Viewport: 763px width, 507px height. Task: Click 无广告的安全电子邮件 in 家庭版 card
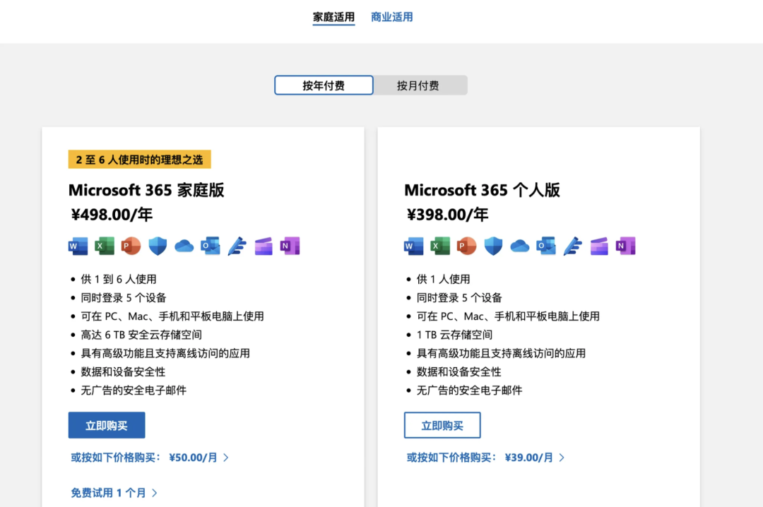(134, 390)
